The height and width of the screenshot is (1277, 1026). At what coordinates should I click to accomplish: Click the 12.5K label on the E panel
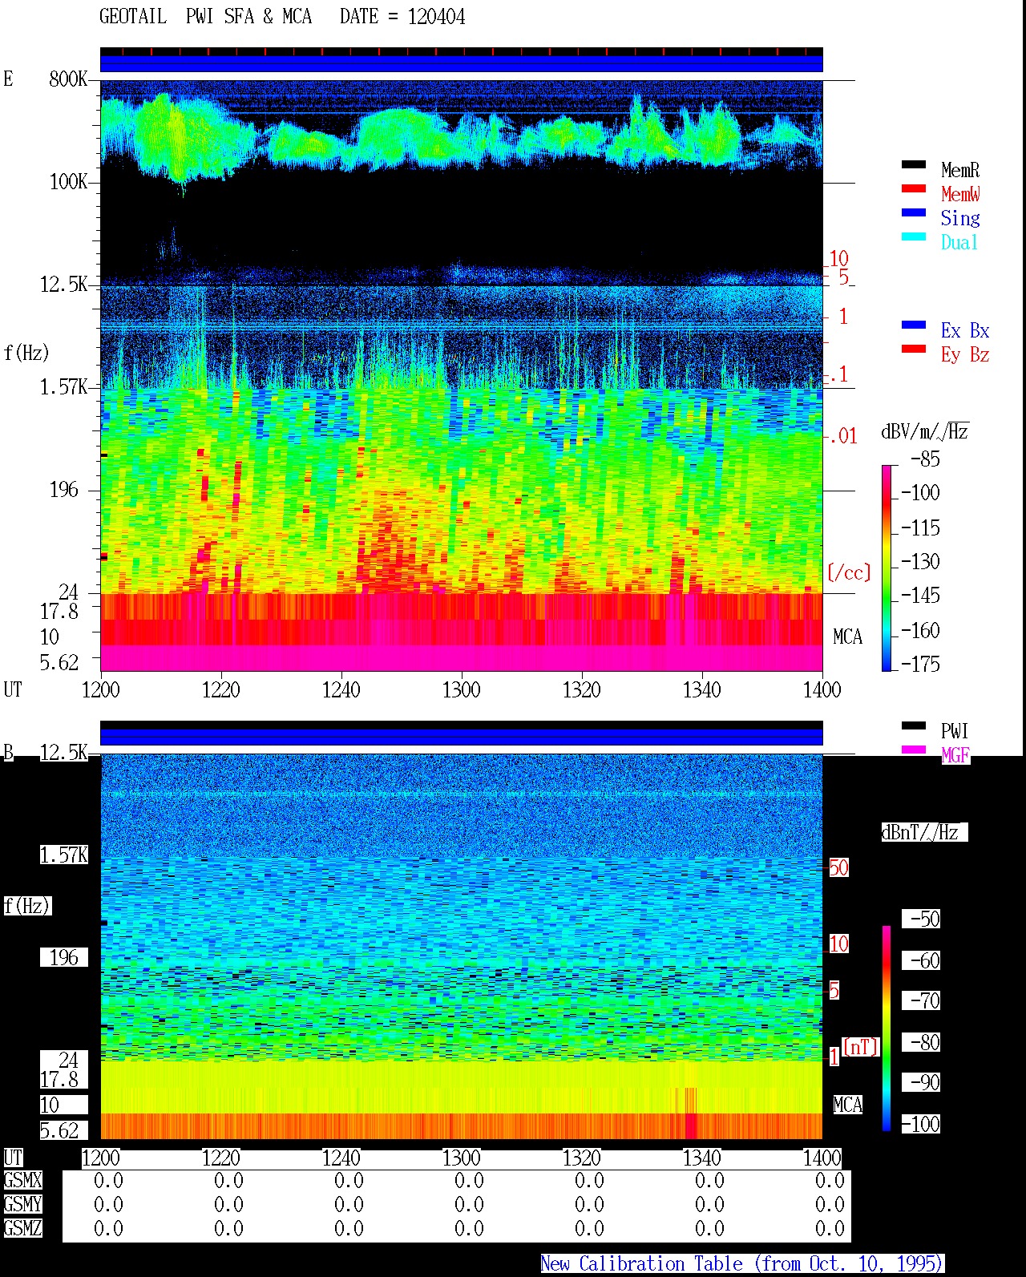pyautogui.click(x=63, y=285)
